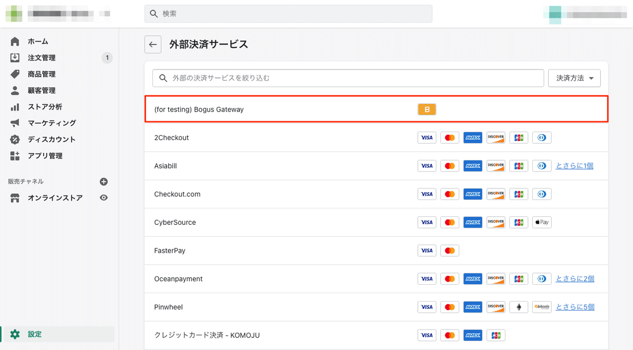The image size is (633, 350).
Task: Select クレジットカード決済 - KOMOJU
Action: (377, 335)
